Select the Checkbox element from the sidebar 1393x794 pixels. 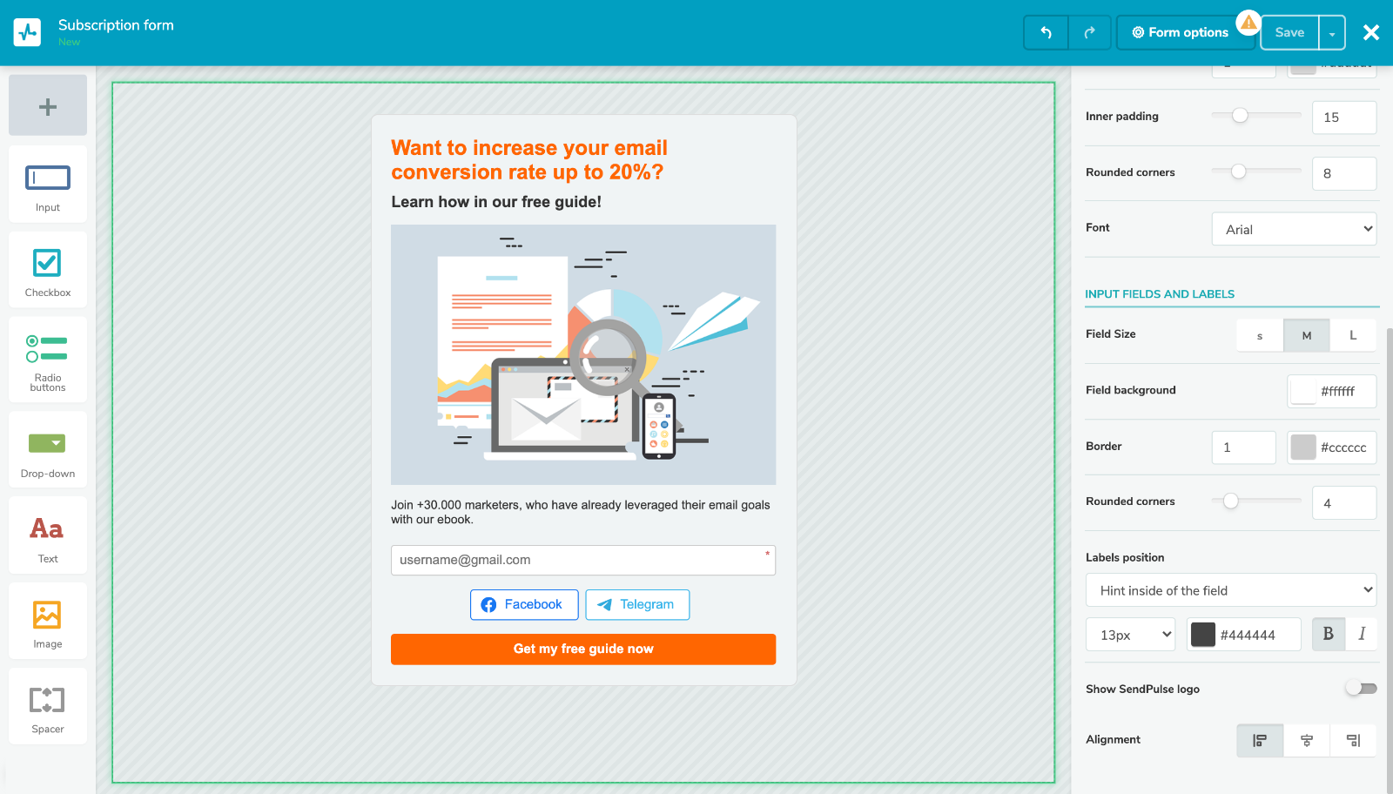(x=47, y=270)
